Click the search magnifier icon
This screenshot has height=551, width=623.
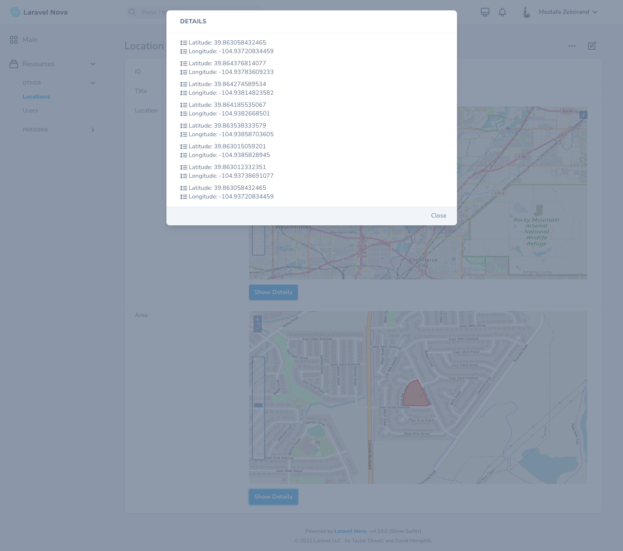(132, 12)
